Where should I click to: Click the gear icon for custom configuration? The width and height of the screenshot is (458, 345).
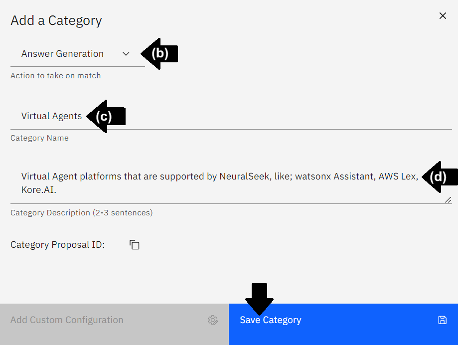213,320
